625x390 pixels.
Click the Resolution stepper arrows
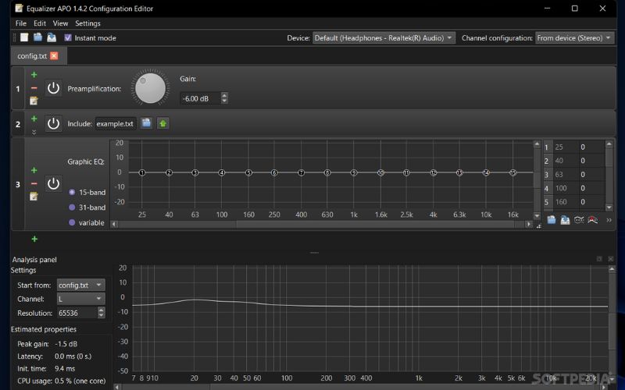coord(102,313)
